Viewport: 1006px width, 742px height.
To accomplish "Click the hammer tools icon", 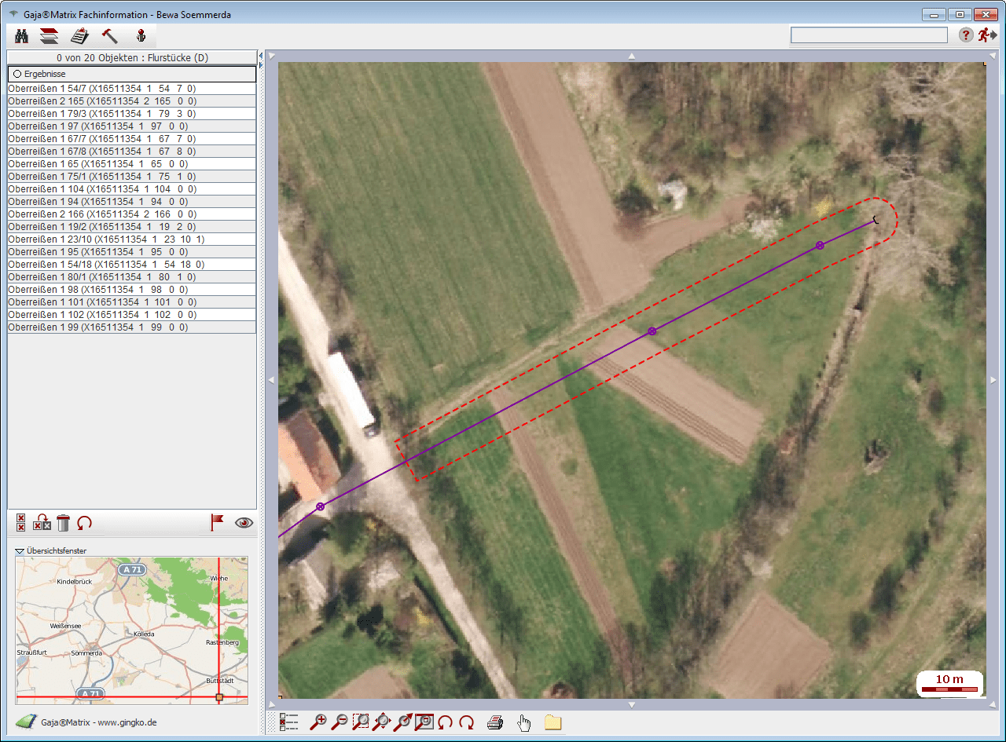I will [x=110, y=35].
